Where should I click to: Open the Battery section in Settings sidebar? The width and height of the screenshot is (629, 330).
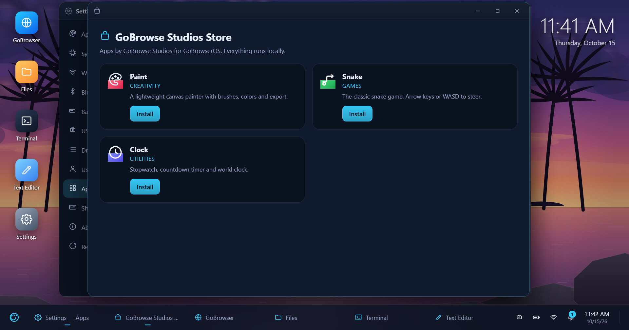(76, 111)
